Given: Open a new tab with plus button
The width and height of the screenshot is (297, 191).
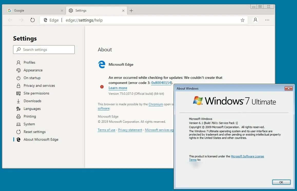Looking at the screenshot, I should coord(131,11).
